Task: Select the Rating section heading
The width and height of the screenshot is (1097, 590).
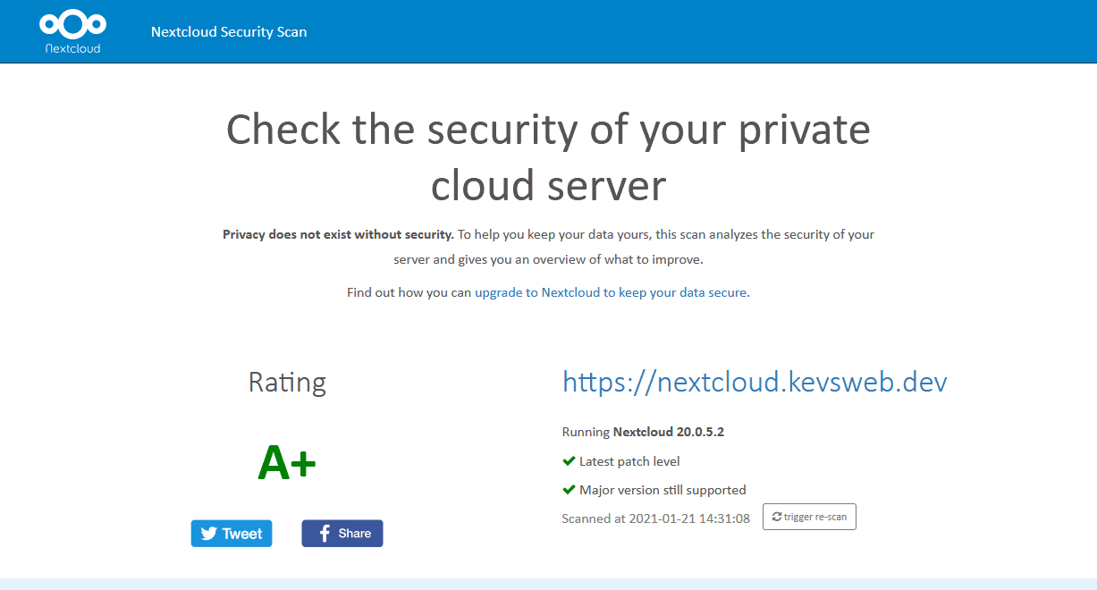Action: click(x=287, y=383)
